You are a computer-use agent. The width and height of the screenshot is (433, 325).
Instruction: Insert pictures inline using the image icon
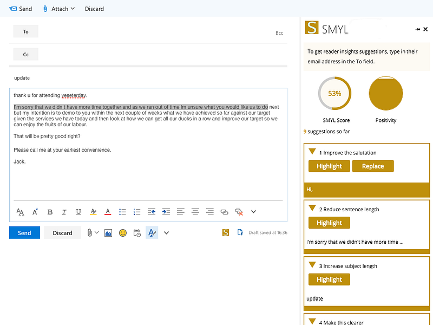(x=108, y=233)
